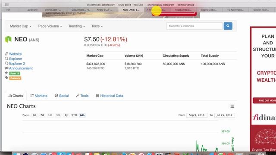Open browser apps grid icon
The image size is (276, 155).
pyautogui.click(x=7, y=5)
